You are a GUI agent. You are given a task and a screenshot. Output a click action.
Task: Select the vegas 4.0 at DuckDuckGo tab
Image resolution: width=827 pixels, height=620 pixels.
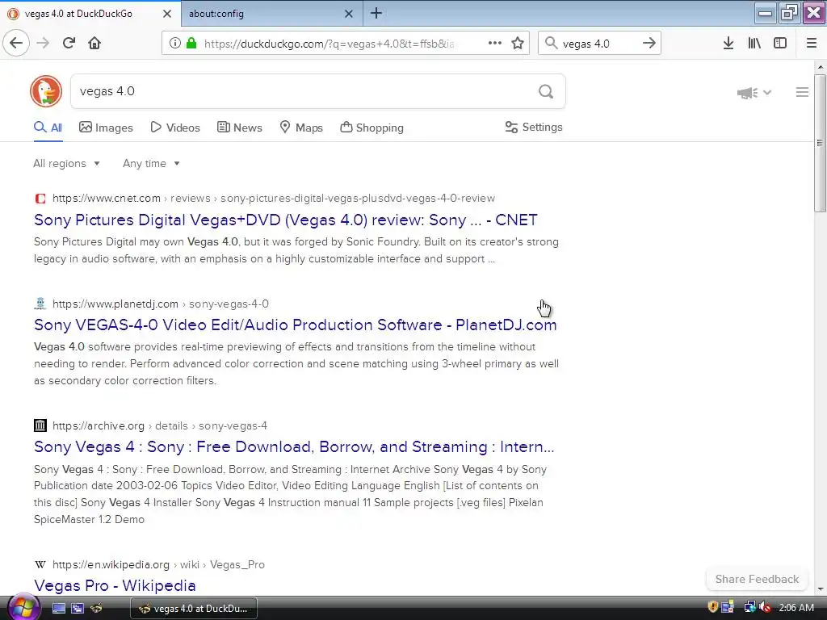[x=90, y=13]
